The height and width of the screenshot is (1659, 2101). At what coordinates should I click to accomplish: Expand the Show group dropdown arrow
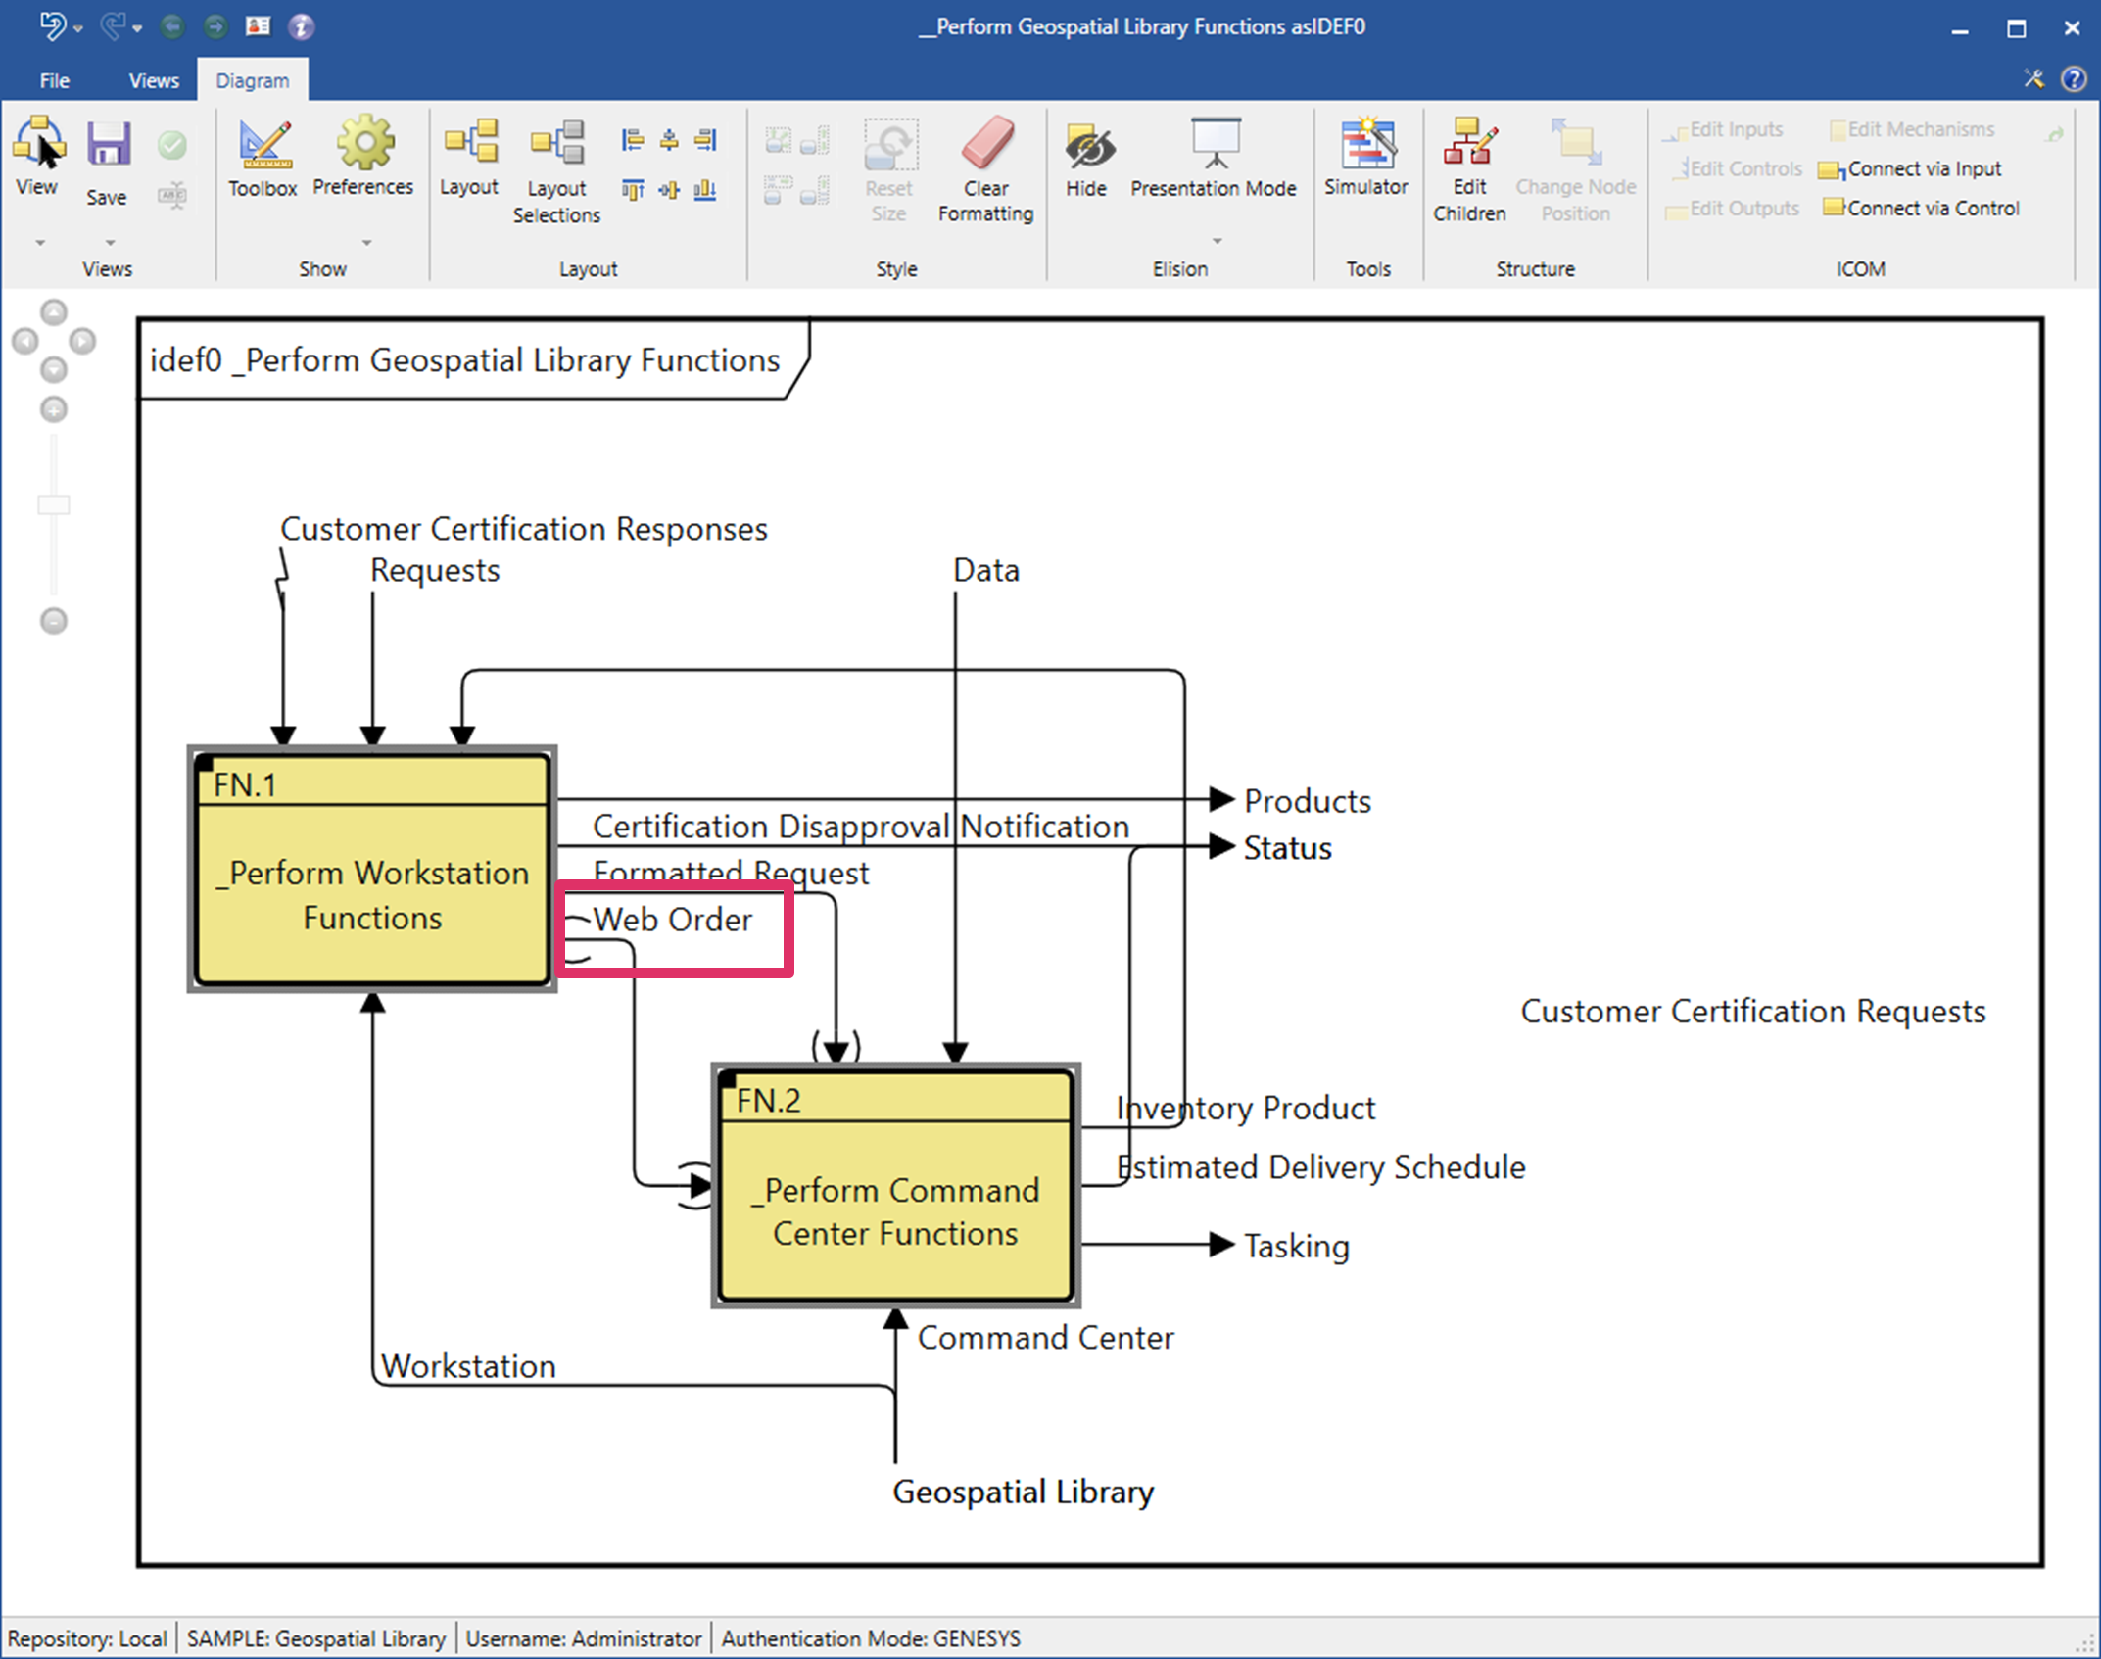pyautogui.click(x=366, y=242)
